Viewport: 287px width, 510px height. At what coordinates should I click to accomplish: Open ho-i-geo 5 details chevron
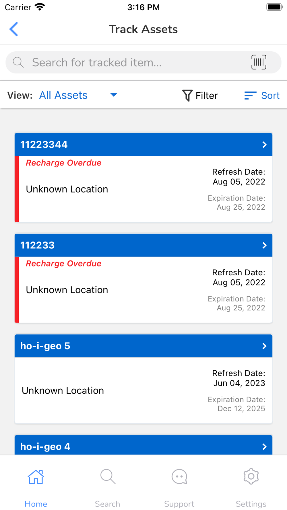[x=264, y=346]
